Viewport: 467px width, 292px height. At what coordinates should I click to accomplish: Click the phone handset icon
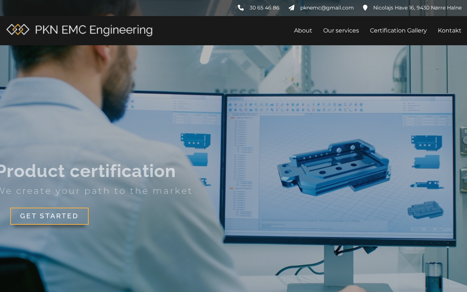click(241, 8)
